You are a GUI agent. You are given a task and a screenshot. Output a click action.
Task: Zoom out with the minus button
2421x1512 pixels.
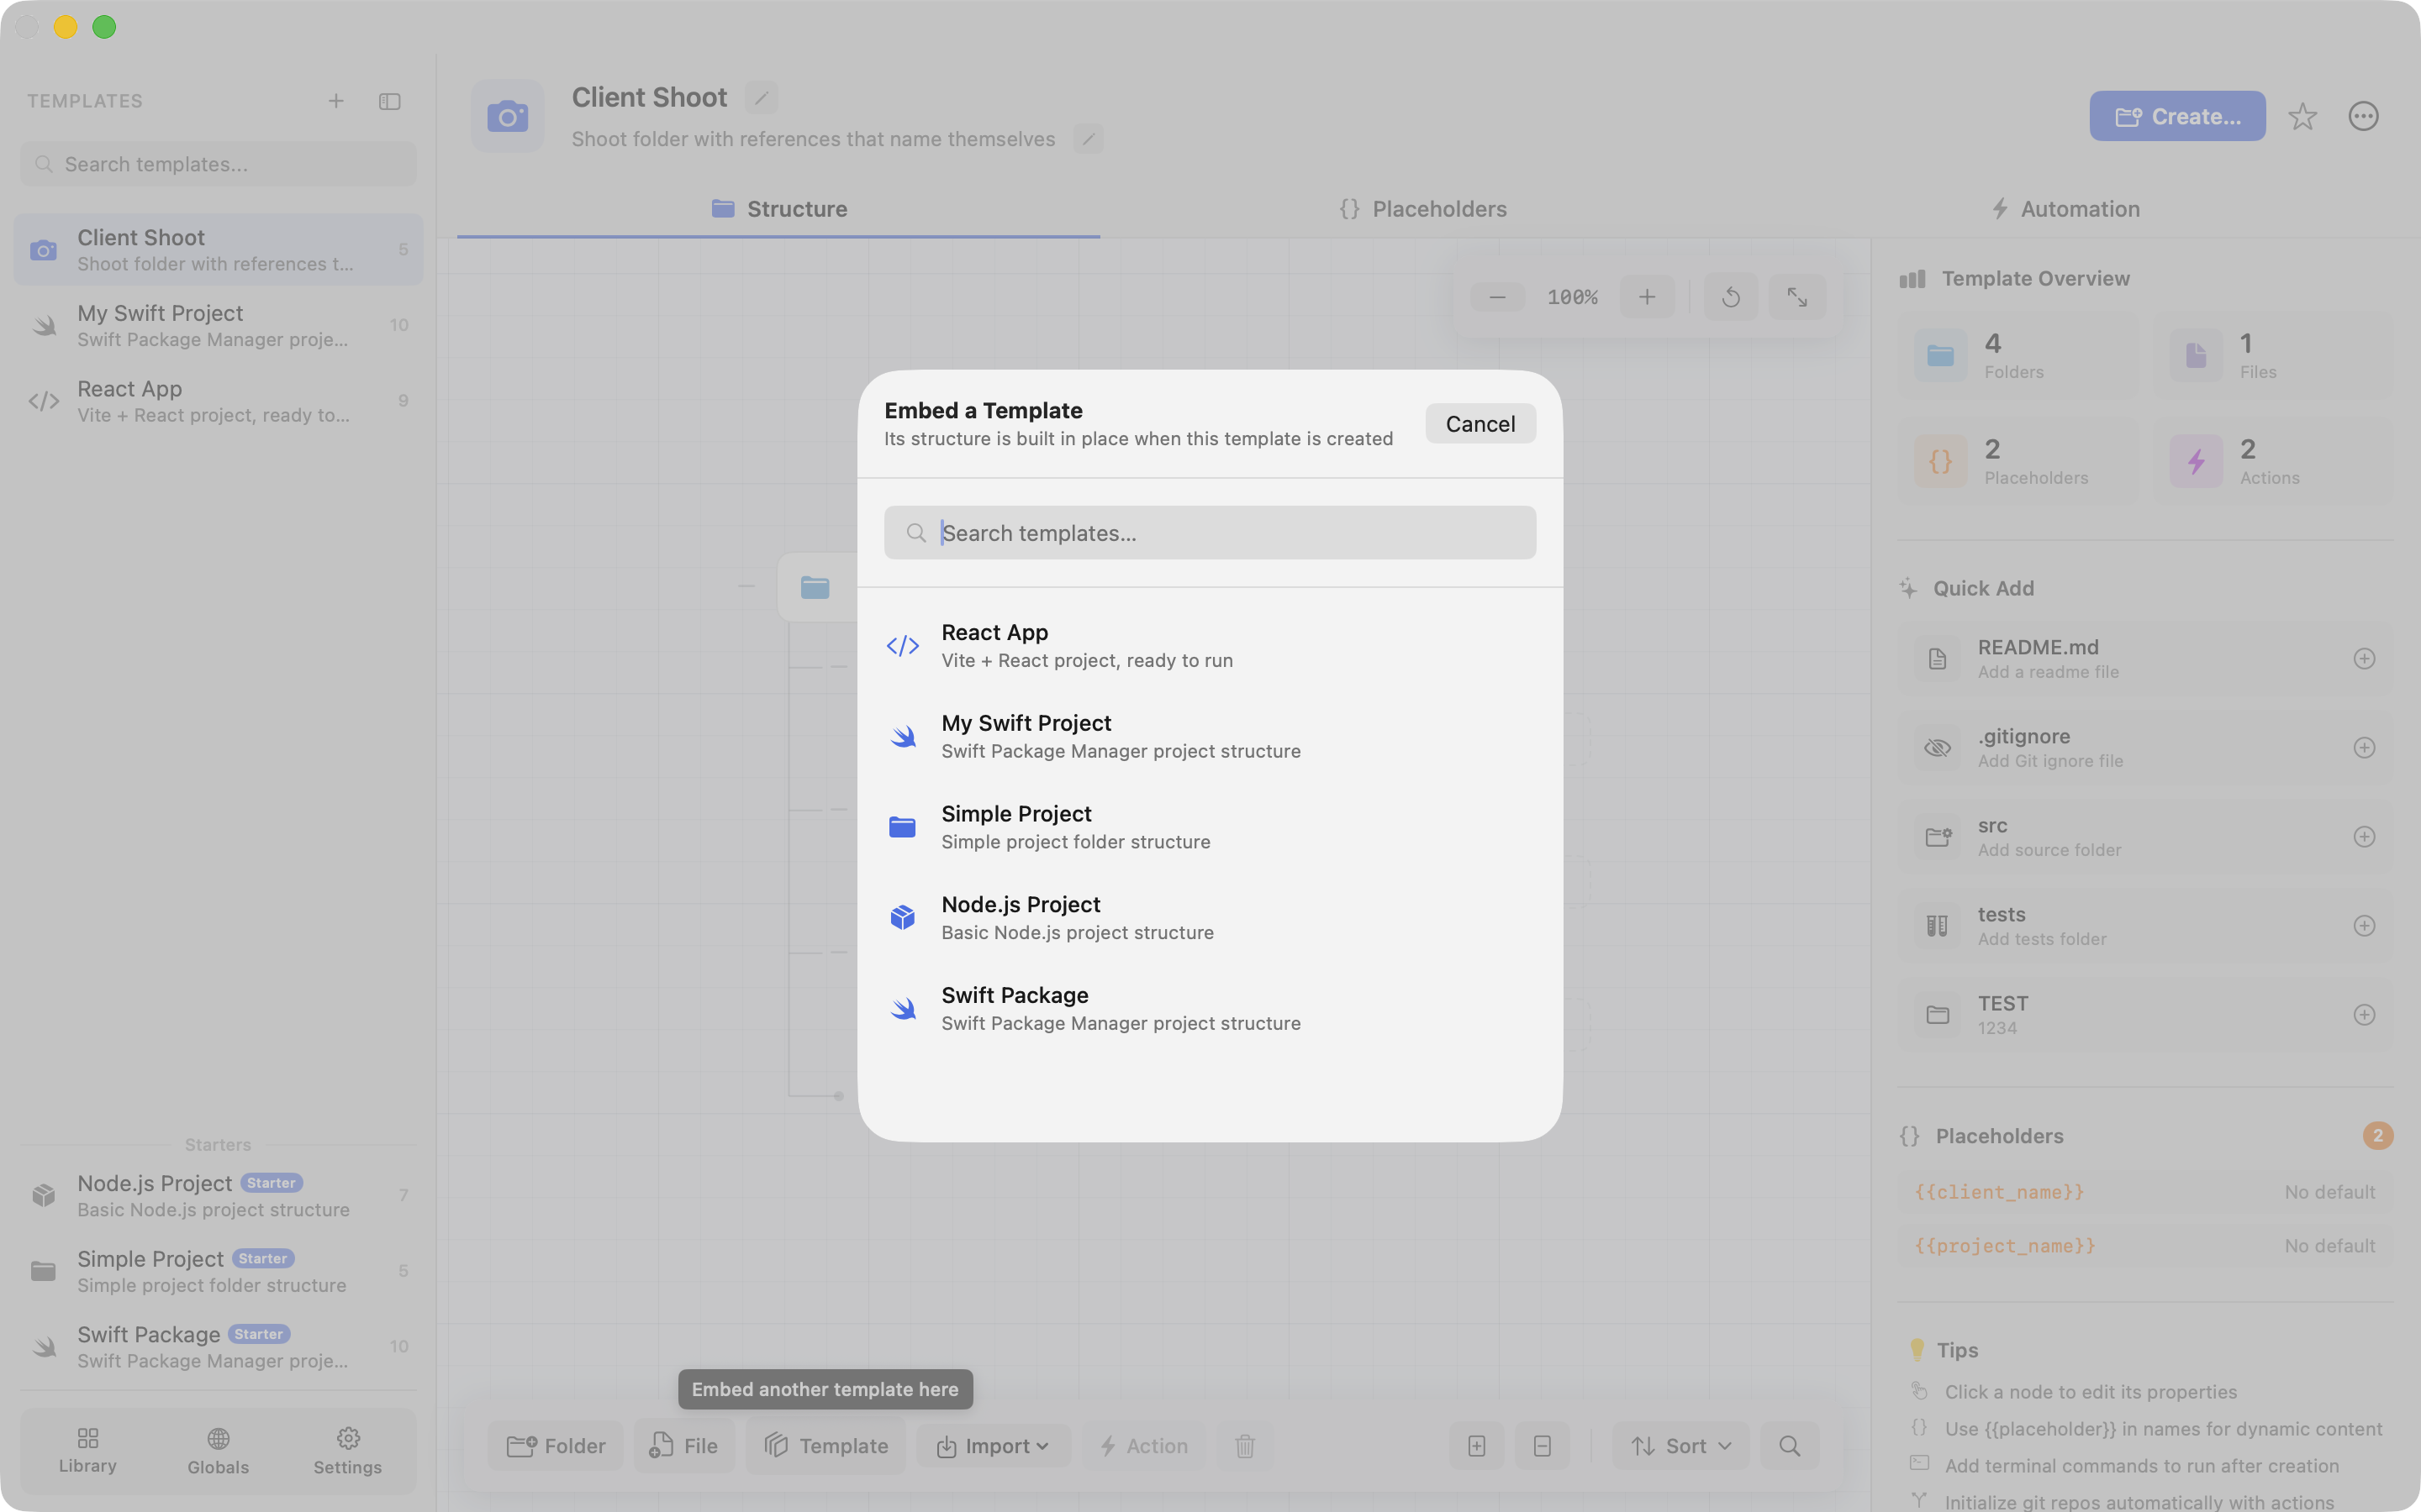click(x=1496, y=297)
